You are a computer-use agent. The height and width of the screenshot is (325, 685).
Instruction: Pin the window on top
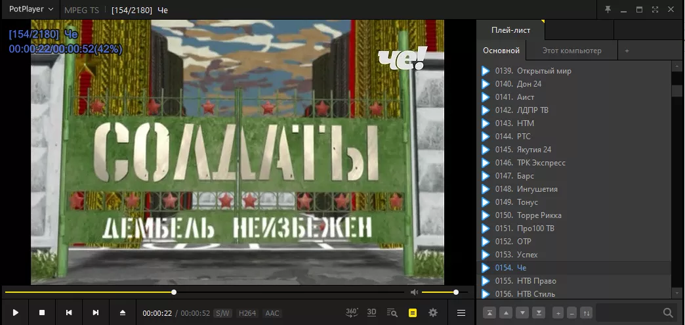pos(608,9)
